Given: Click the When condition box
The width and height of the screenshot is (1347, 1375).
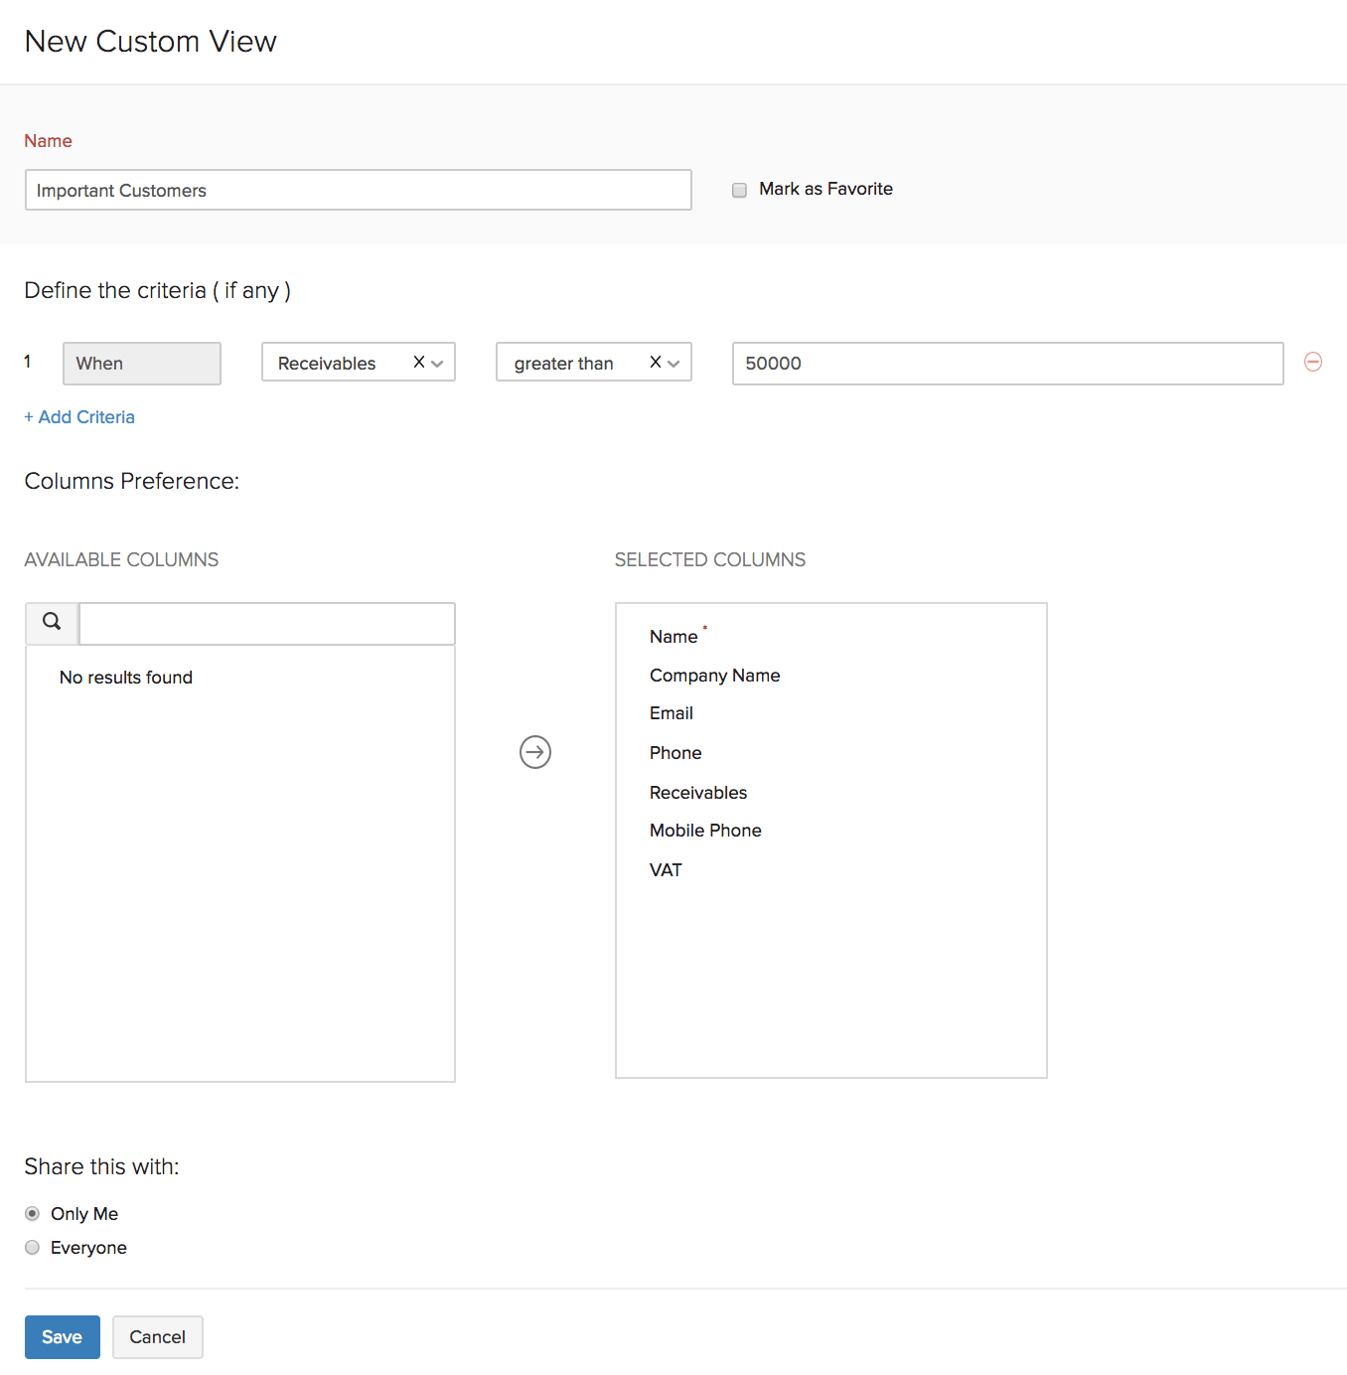Looking at the screenshot, I should [142, 364].
